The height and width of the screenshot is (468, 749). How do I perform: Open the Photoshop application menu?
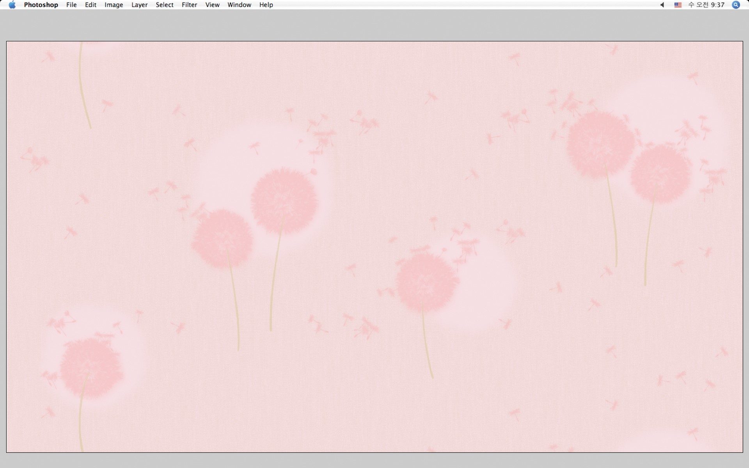(41, 5)
